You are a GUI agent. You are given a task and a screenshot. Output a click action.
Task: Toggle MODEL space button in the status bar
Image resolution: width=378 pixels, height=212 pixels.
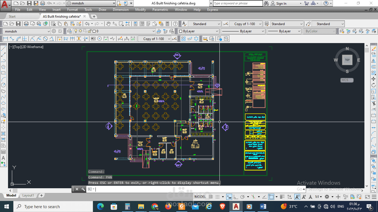coord(200,197)
